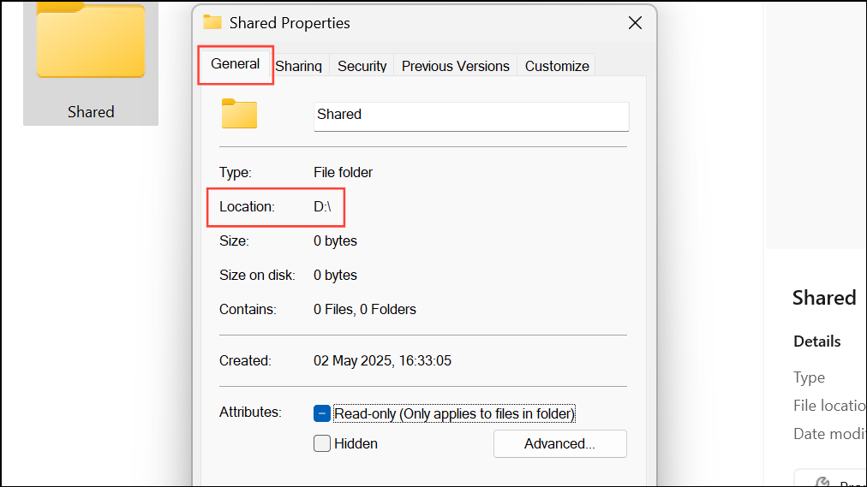867x487 pixels.
Task: Open the Advanced attributes button
Action: pos(559,443)
